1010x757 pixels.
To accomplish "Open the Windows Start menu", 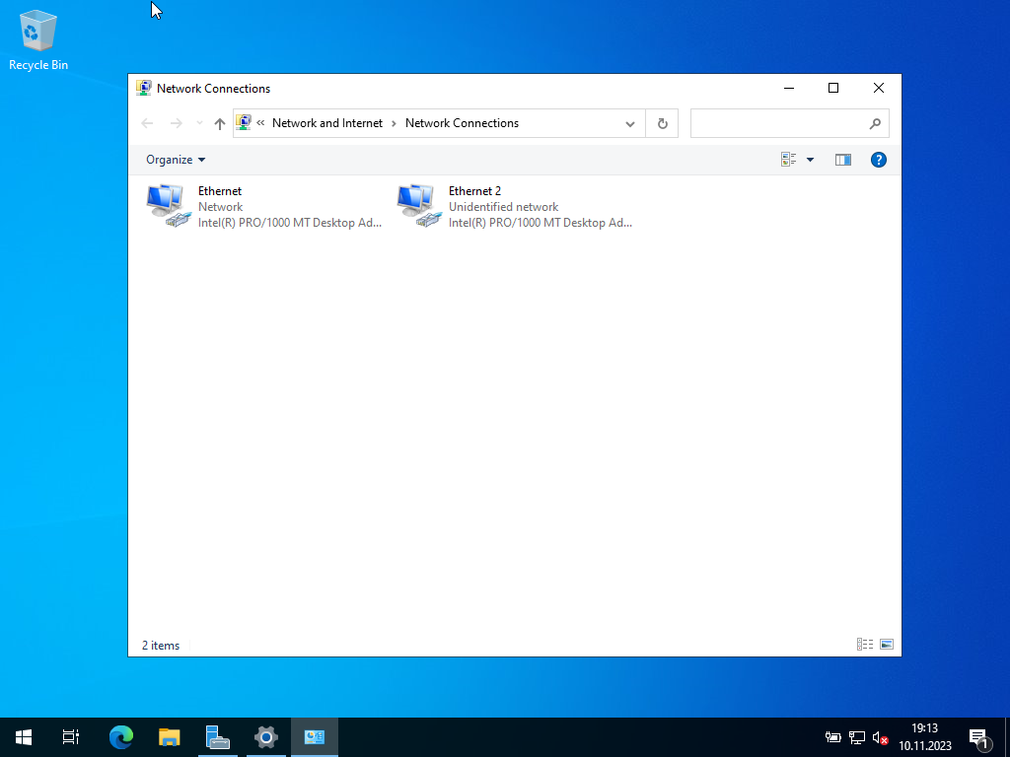I will click(24, 737).
